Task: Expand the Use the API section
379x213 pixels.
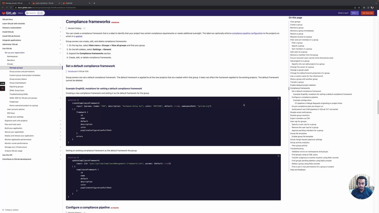Action: coord(60,155)
